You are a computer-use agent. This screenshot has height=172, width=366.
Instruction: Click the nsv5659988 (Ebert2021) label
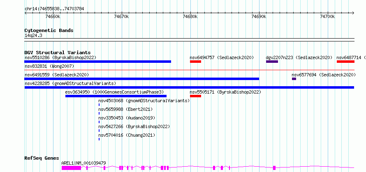click(x=125, y=109)
